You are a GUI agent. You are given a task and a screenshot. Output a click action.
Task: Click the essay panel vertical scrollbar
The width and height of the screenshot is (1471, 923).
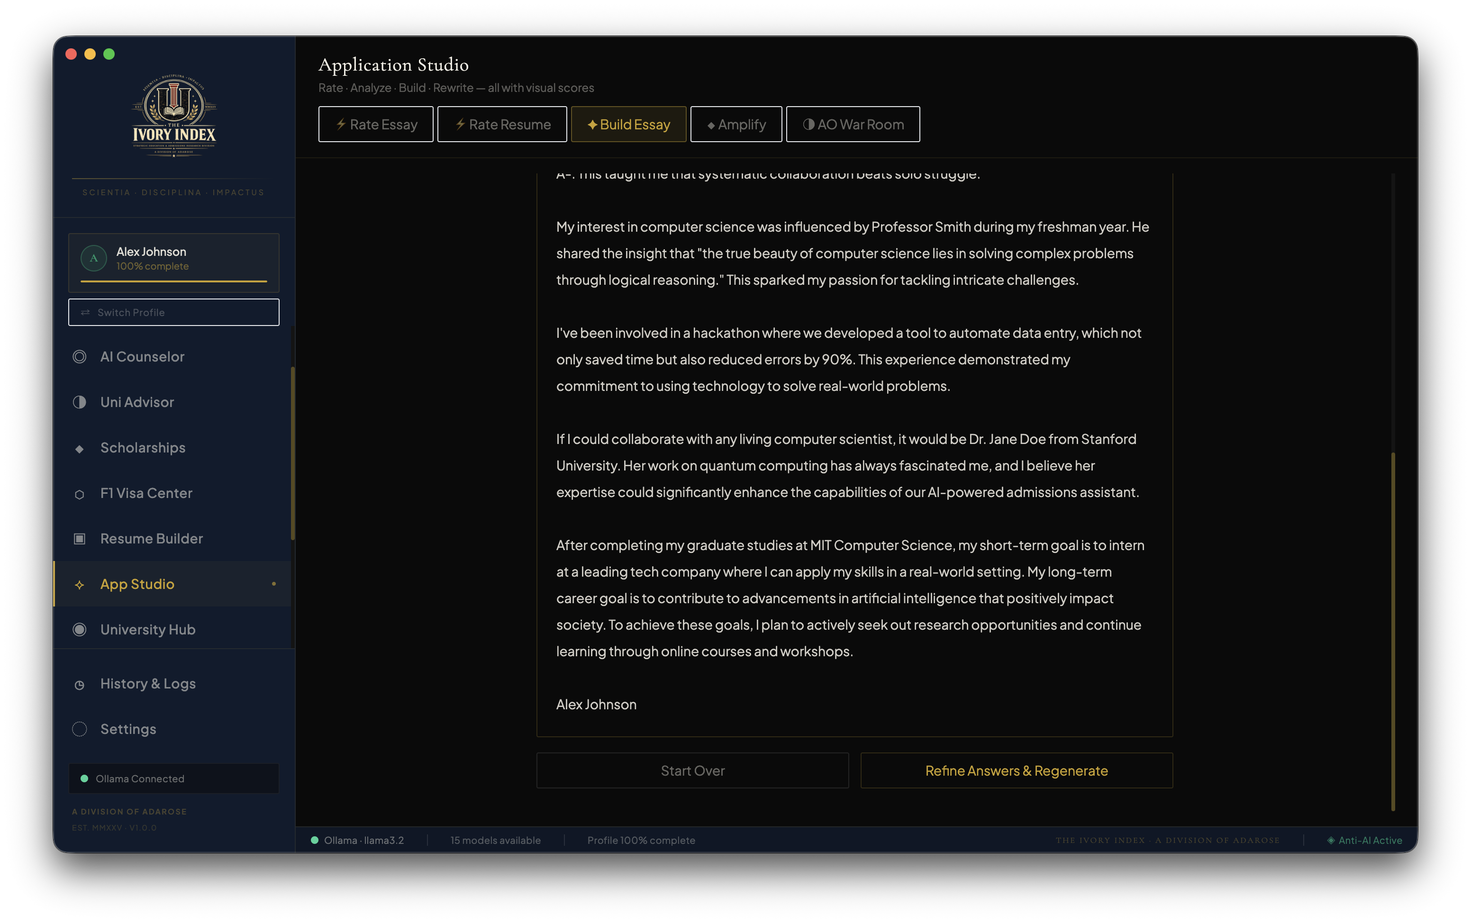click(x=1393, y=632)
